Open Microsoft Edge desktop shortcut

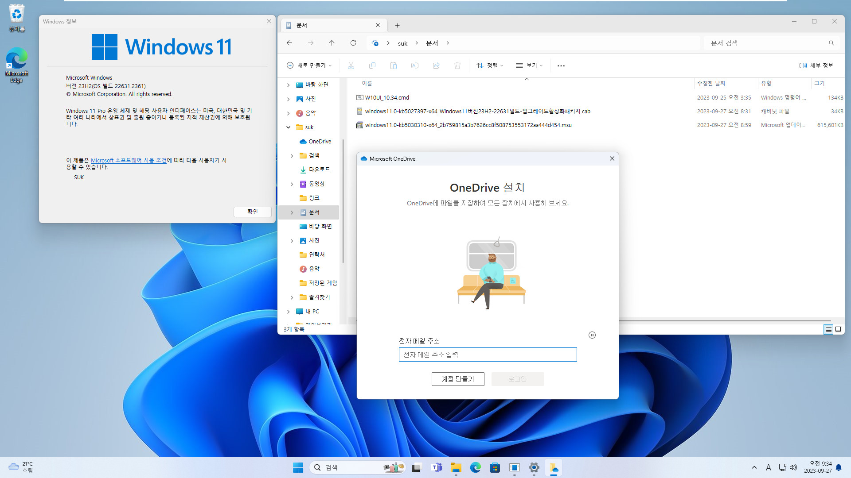coord(16,65)
